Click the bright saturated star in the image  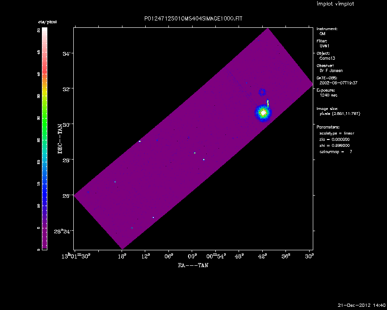point(263,113)
